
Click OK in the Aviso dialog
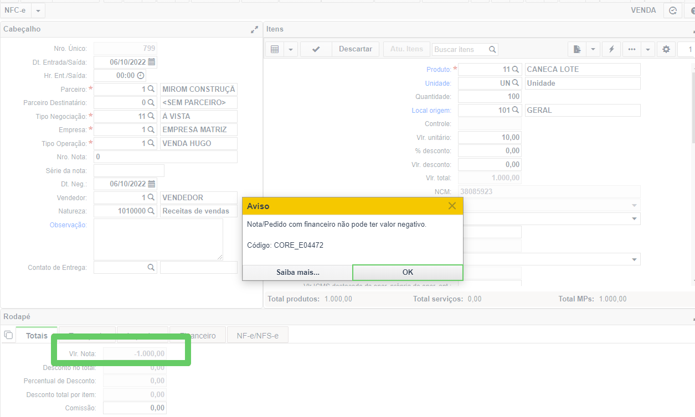click(x=408, y=272)
